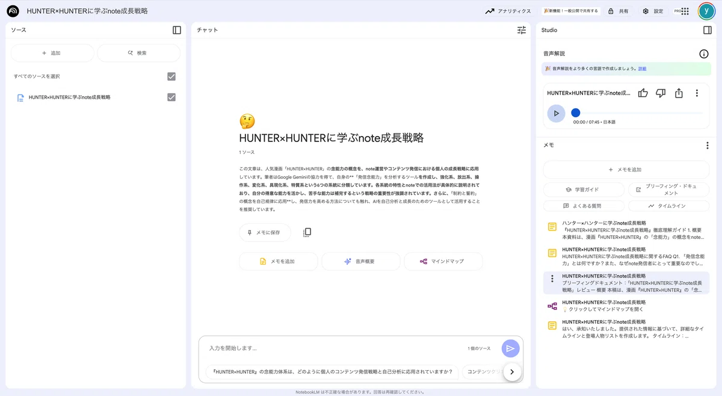
Task: Open the HUNTER×HUNTER source document icon
Action: [x=20, y=97]
